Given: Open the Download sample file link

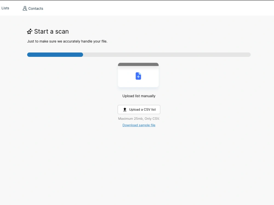Looking at the screenshot, I should (139, 125).
